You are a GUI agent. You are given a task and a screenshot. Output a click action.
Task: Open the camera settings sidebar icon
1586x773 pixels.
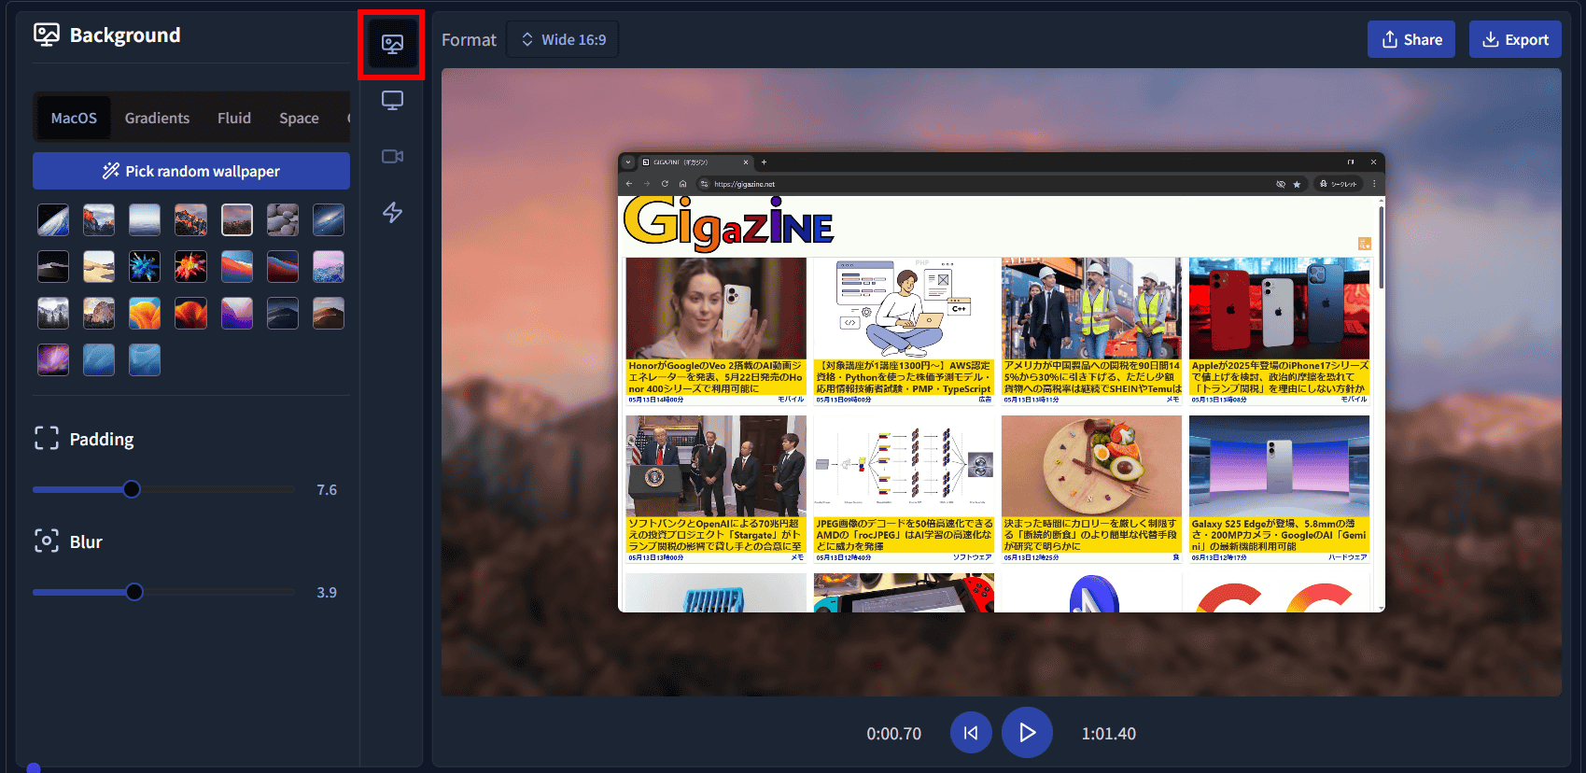[x=392, y=156]
